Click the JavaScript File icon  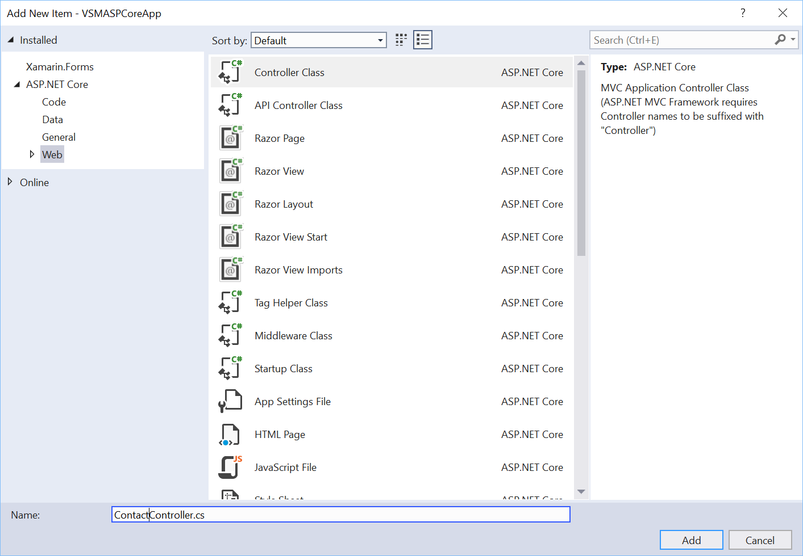[x=230, y=467]
